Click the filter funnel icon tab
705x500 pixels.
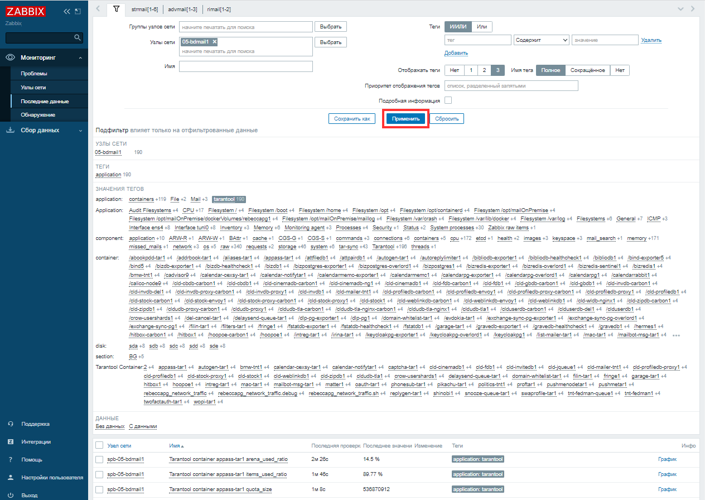click(115, 9)
